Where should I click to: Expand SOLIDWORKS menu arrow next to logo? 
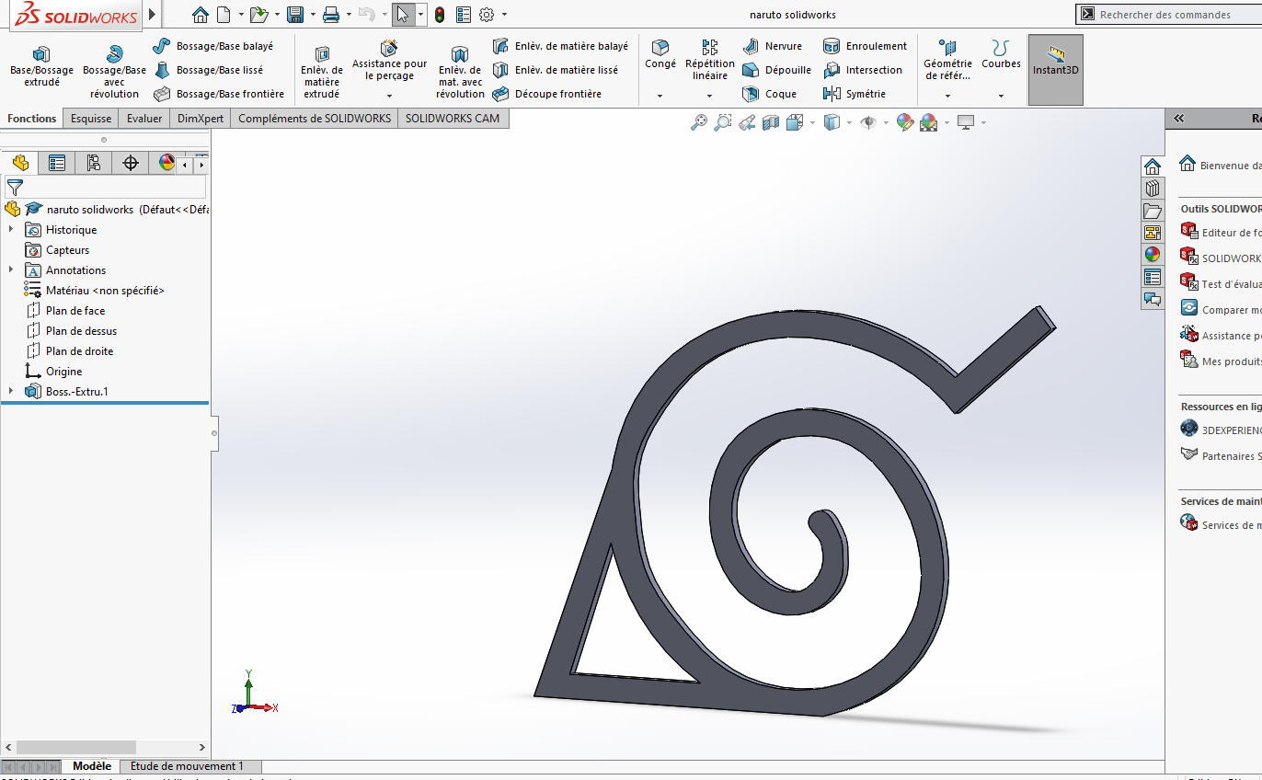pos(152,15)
